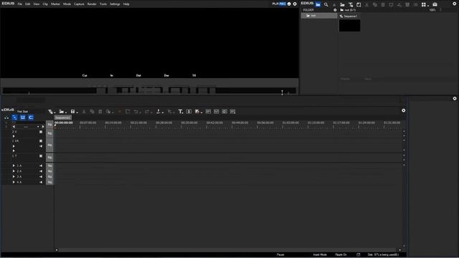The image size is (459, 258).
Task: Open the Clip menu
Action: pos(45,4)
